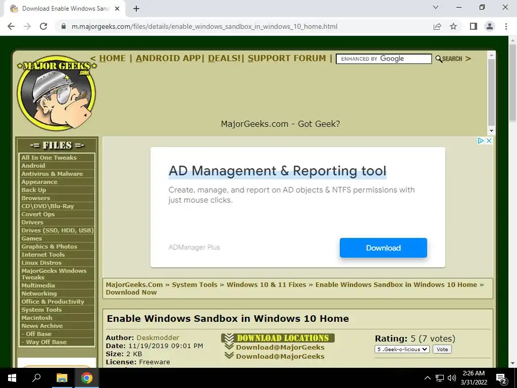Viewport: 517px width, 388px height.
Task: Click the first download arrow icon
Action: point(229,347)
